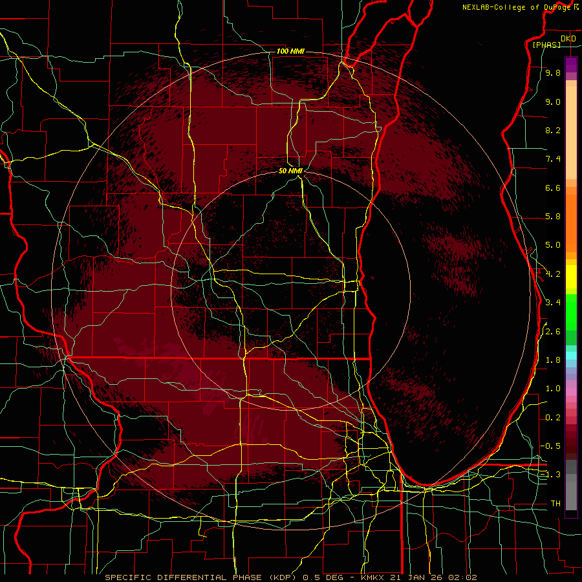Click the 50 NMI range ring label
Screen dimensions: 582x582
[x=290, y=171]
